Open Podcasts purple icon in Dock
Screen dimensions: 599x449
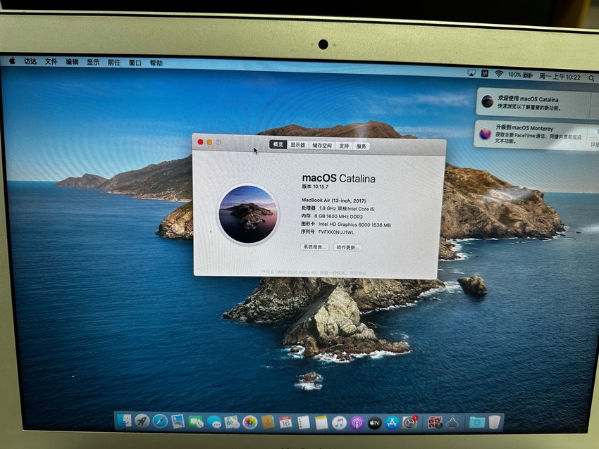click(x=357, y=423)
